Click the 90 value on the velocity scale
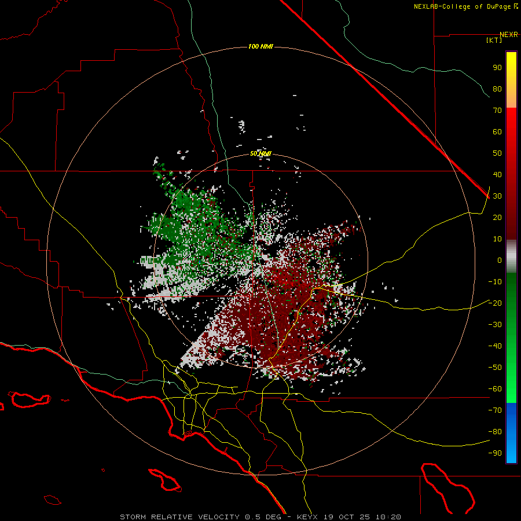The height and width of the screenshot is (521, 521). (x=497, y=68)
